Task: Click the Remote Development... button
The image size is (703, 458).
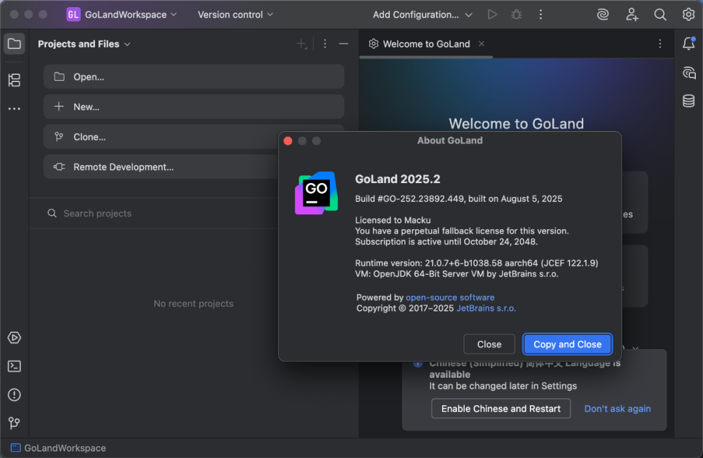Action: (161, 167)
